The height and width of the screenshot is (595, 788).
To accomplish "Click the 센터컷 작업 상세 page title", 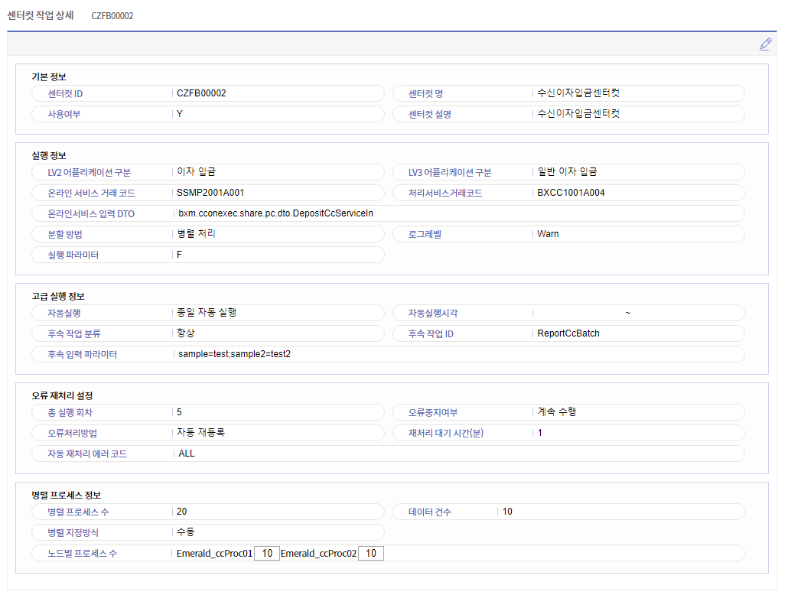I will 41,15.
